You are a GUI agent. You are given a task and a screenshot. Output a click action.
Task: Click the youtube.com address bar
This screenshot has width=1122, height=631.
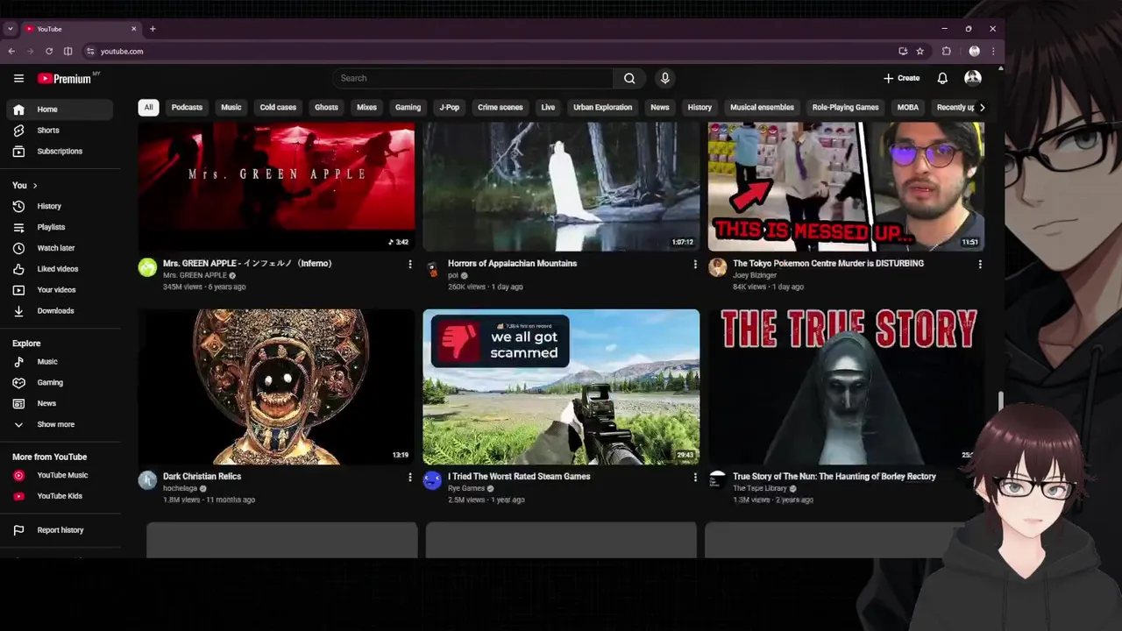coord(491,51)
